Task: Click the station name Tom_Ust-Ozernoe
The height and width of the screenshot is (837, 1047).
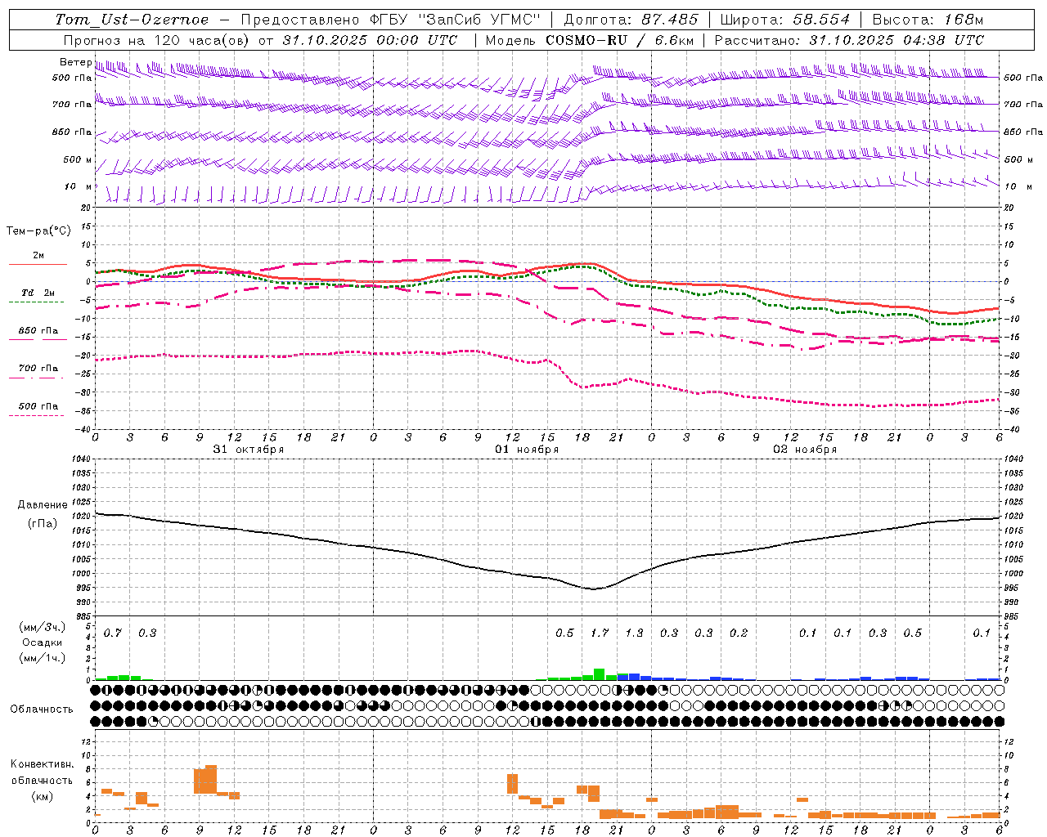Action: pos(132,20)
